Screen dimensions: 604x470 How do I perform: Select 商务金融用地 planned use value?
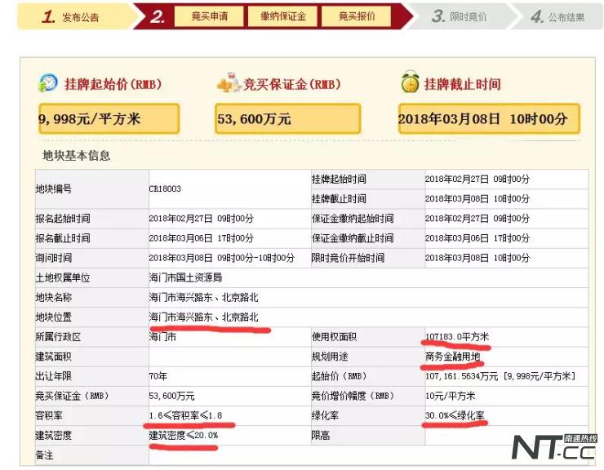[x=453, y=357]
